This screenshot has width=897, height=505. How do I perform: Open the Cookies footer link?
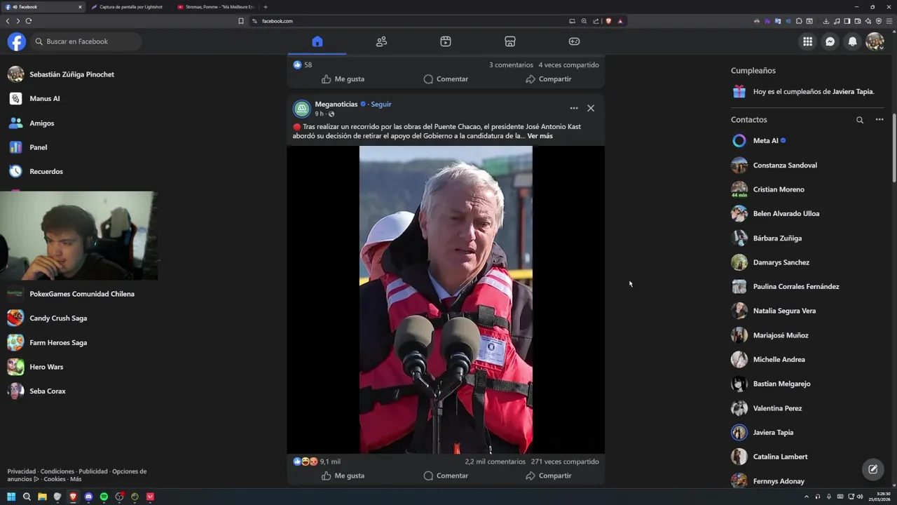tap(54, 479)
